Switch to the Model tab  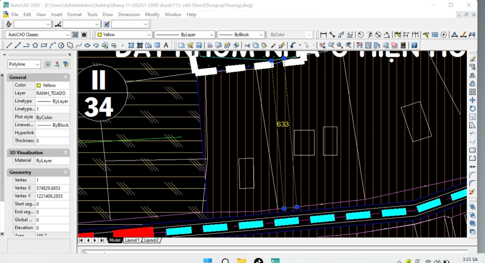[x=115, y=240]
